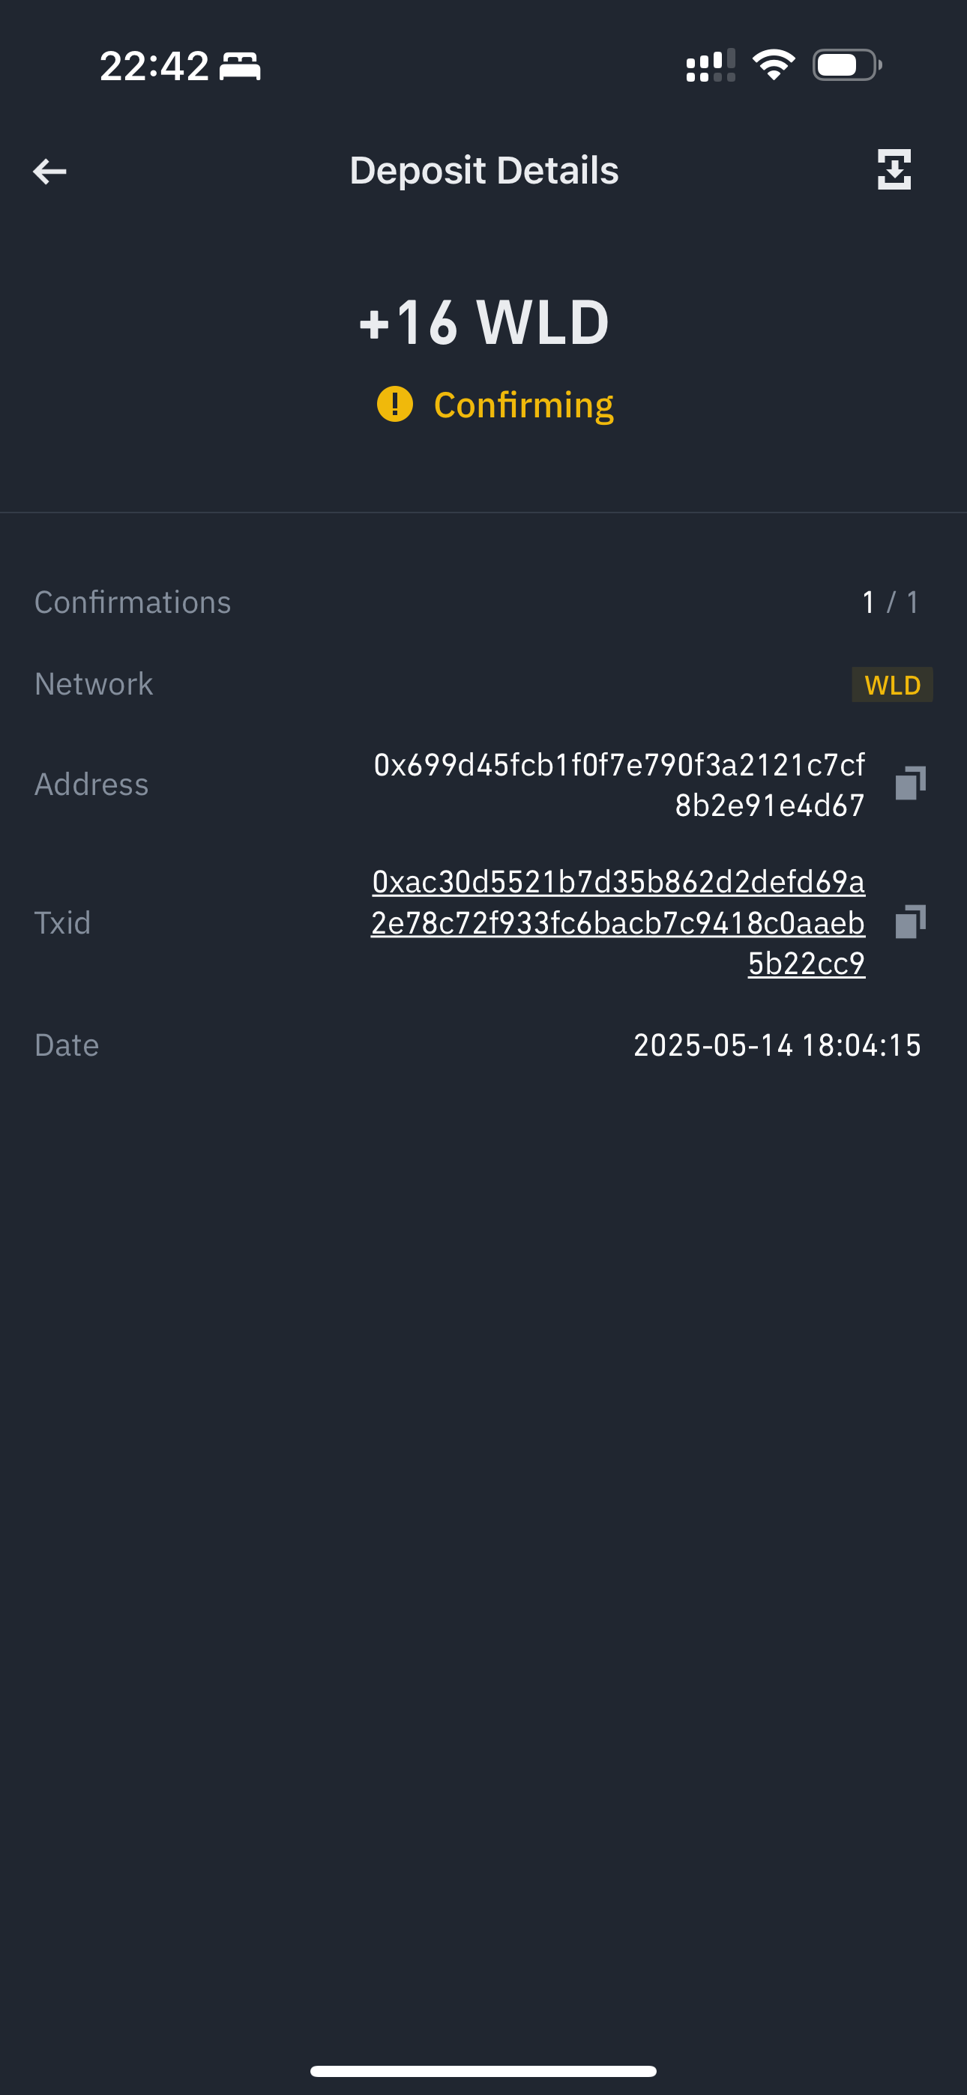
Task: Tap the deposit address text
Action: coord(619,785)
